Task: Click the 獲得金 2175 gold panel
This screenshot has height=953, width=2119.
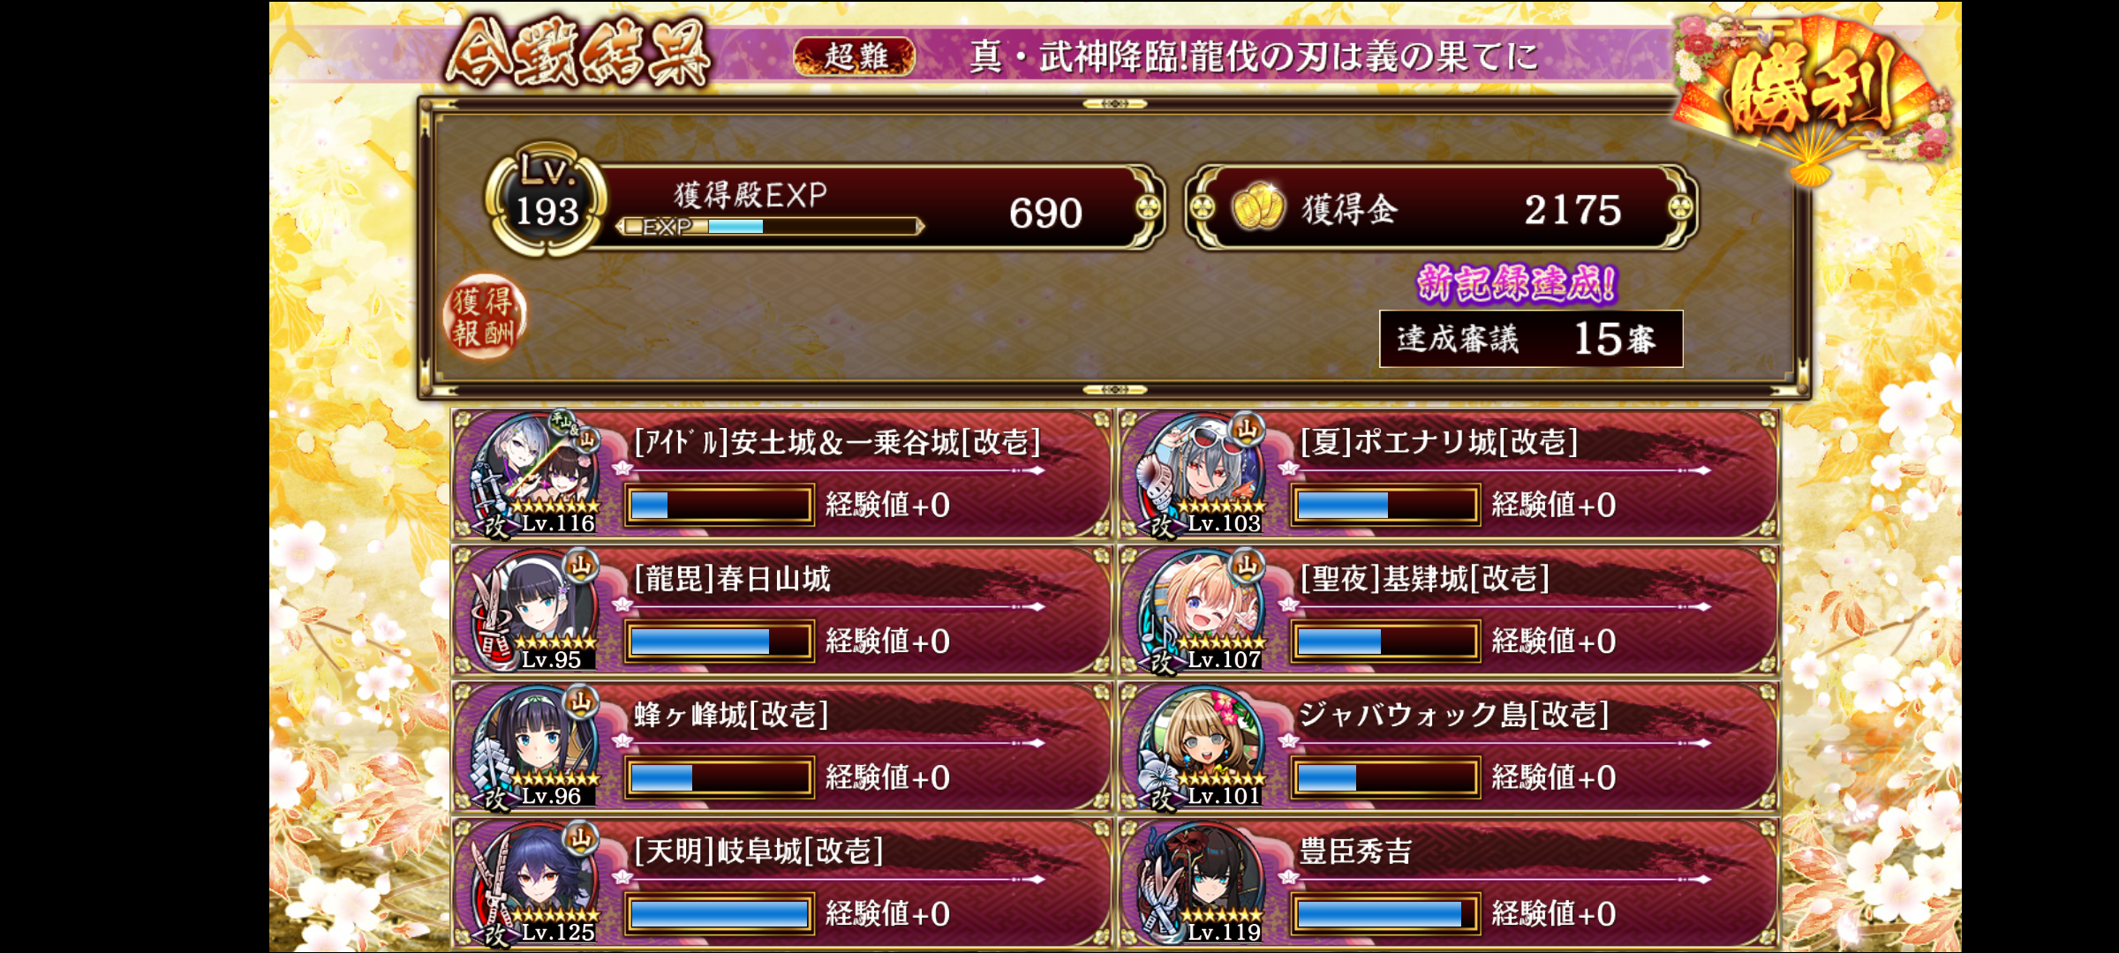Action: 1441,208
